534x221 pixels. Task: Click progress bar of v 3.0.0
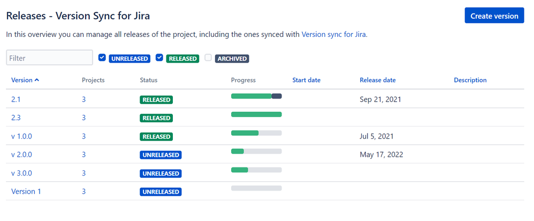click(x=256, y=170)
